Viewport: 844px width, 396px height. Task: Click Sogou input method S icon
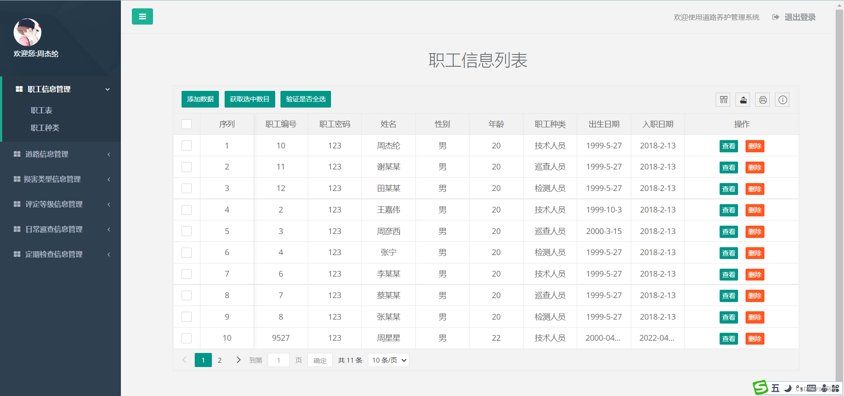point(760,388)
